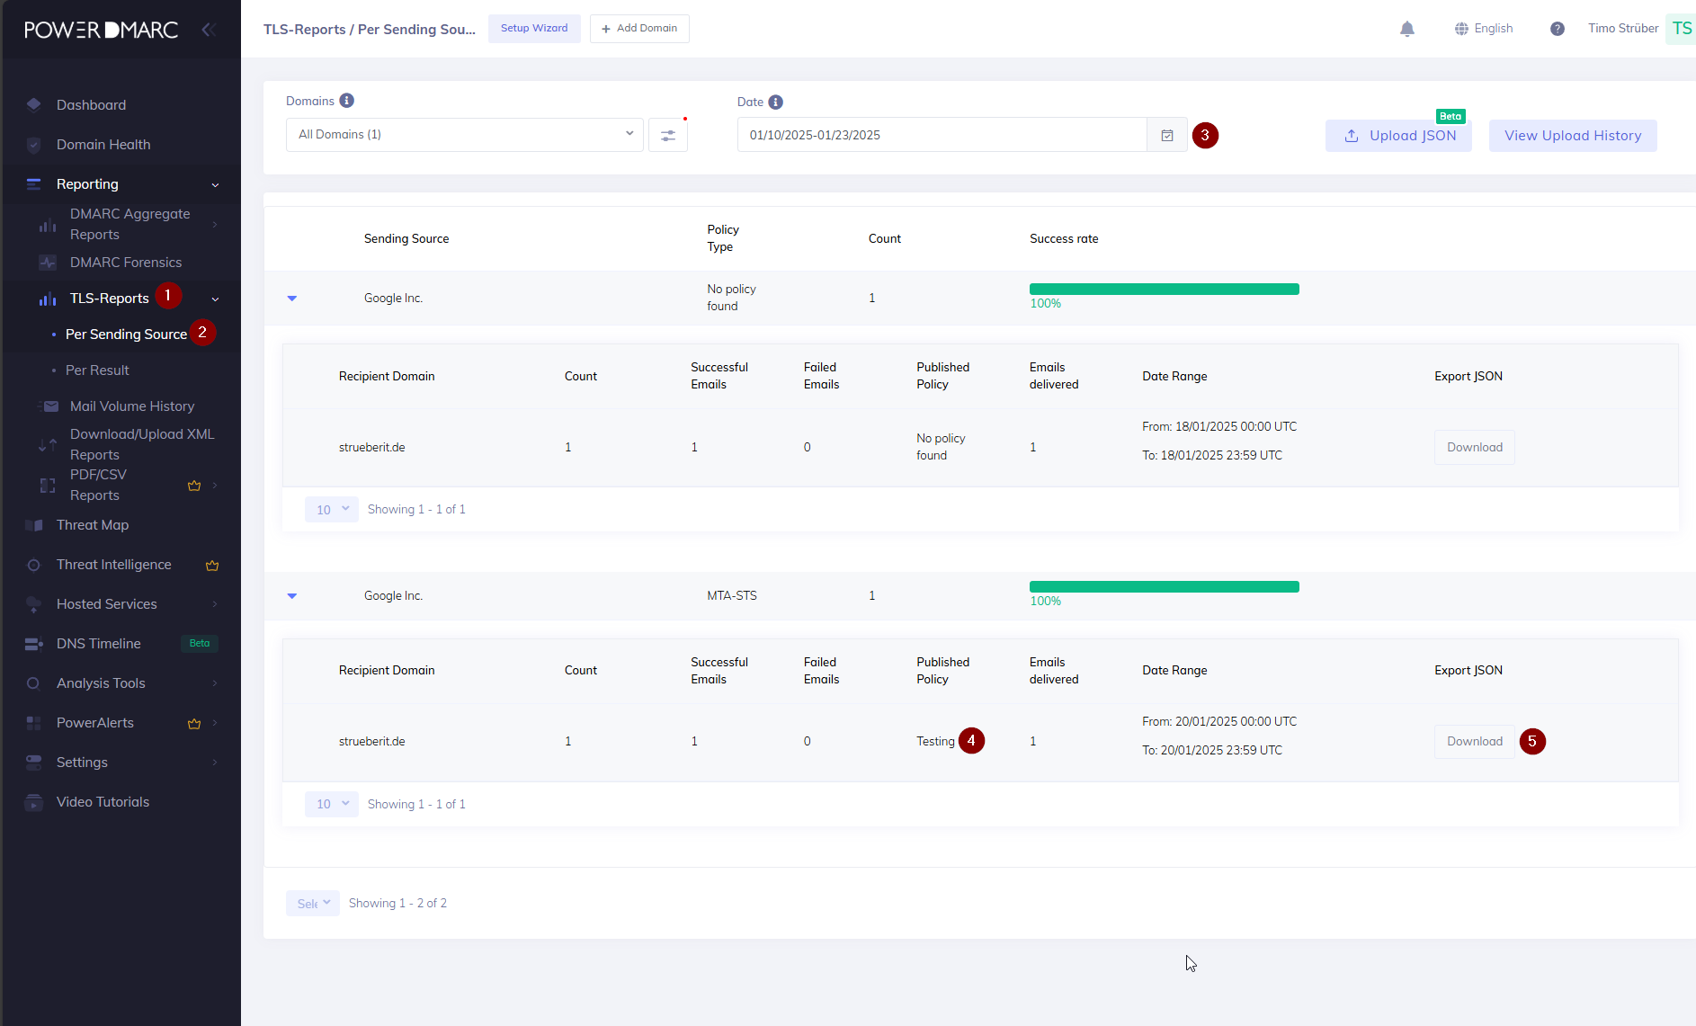1696x1026 pixels.
Task: Open Per Result in sidebar
Action: [x=97, y=370]
